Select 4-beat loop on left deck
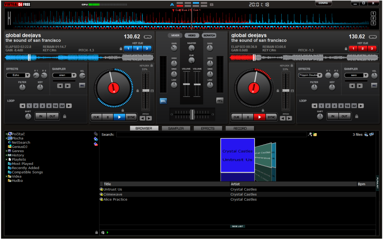 43,106
